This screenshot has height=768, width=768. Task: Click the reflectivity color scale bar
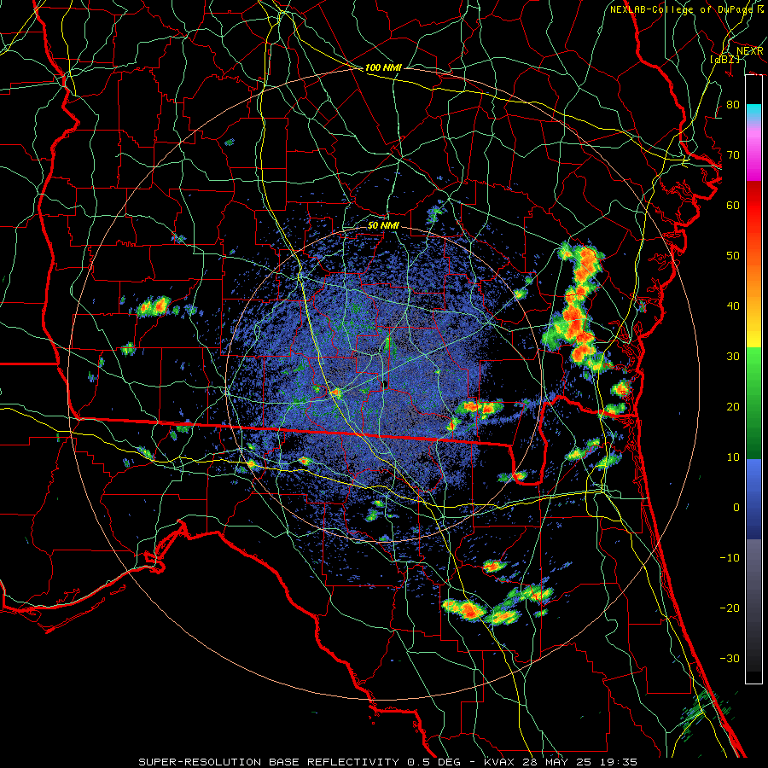753,379
